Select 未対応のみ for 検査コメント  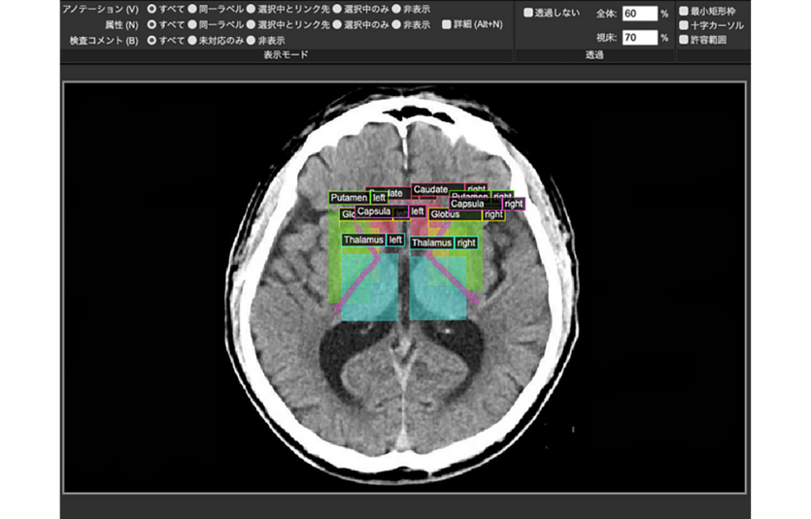coord(192,40)
